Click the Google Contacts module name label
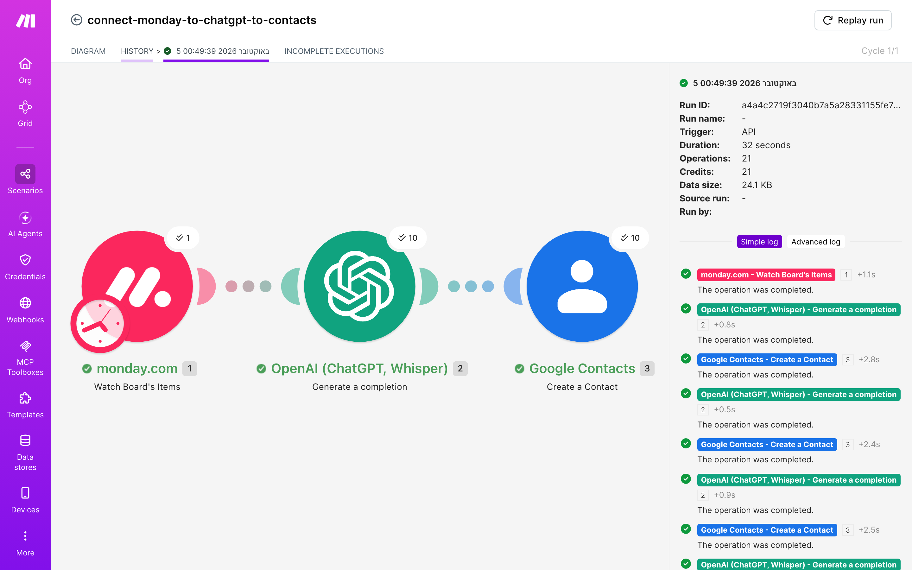Image resolution: width=912 pixels, height=570 pixels. click(x=582, y=368)
